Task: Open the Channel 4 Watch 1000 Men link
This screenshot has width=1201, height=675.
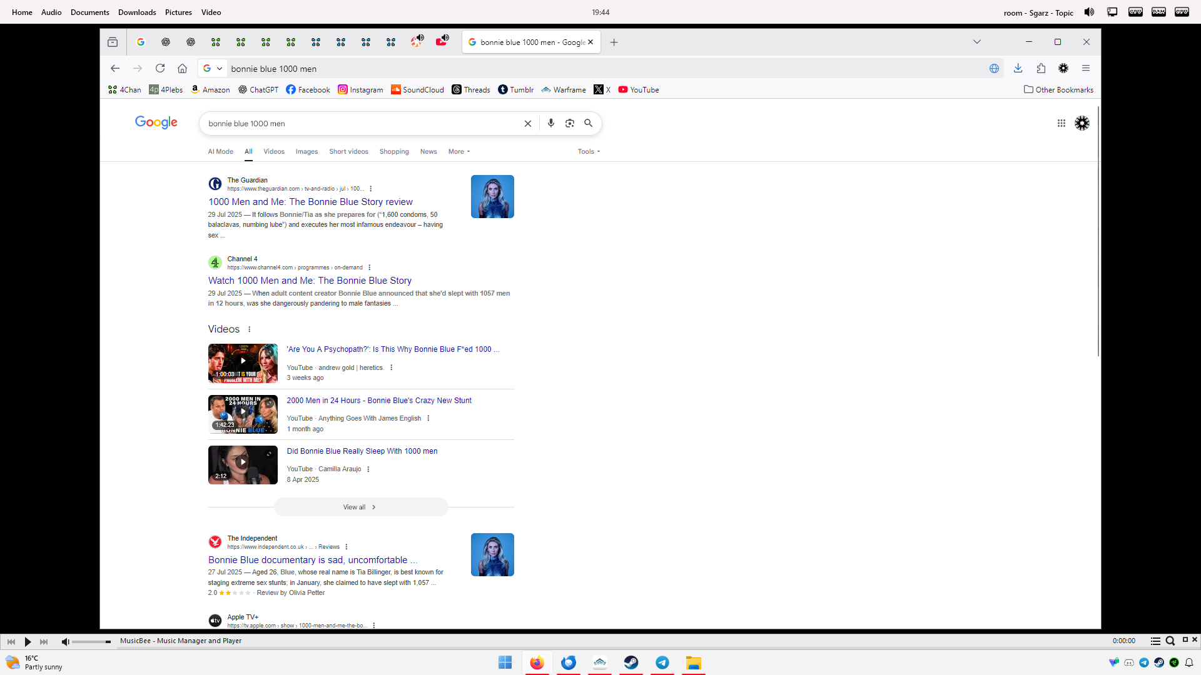Action: [310, 281]
